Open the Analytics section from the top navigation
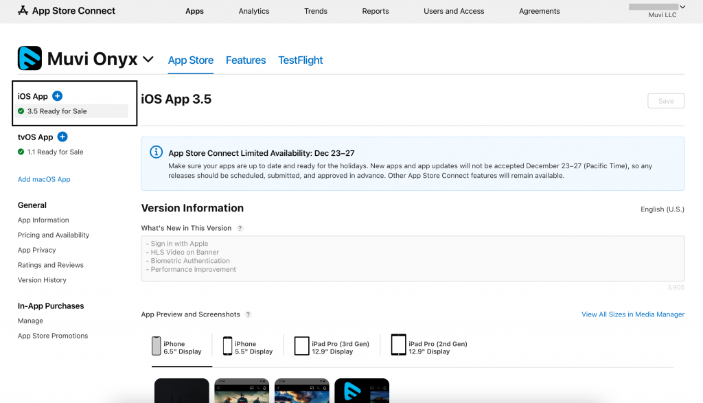 click(253, 11)
